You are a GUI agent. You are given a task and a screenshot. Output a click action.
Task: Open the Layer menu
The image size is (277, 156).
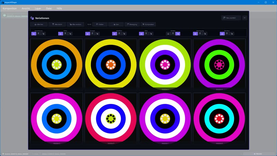pos(38,8)
